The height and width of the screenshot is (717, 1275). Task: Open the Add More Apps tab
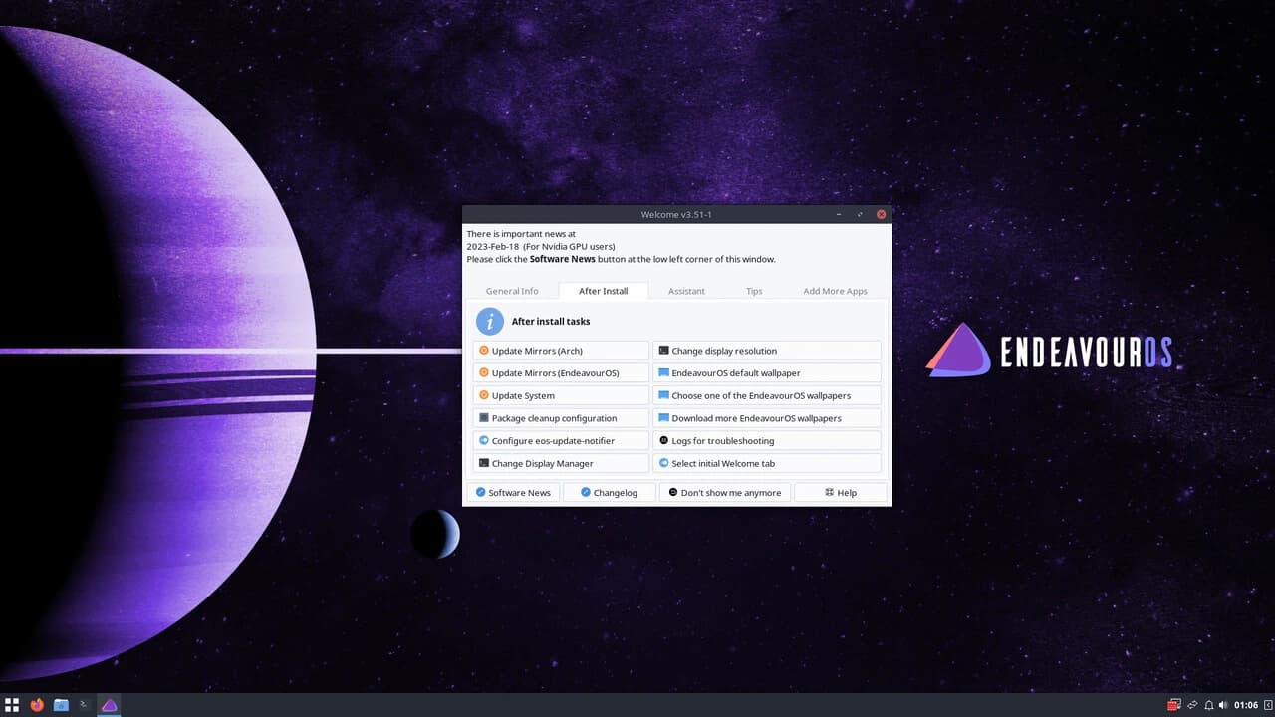pos(835,291)
